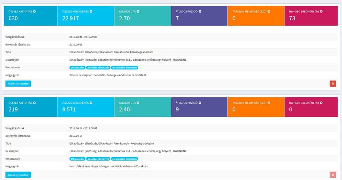This screenshot has width=342, height=180.
Task: Click eu adószám formátum tag in first entry
Action: [124, 67]
